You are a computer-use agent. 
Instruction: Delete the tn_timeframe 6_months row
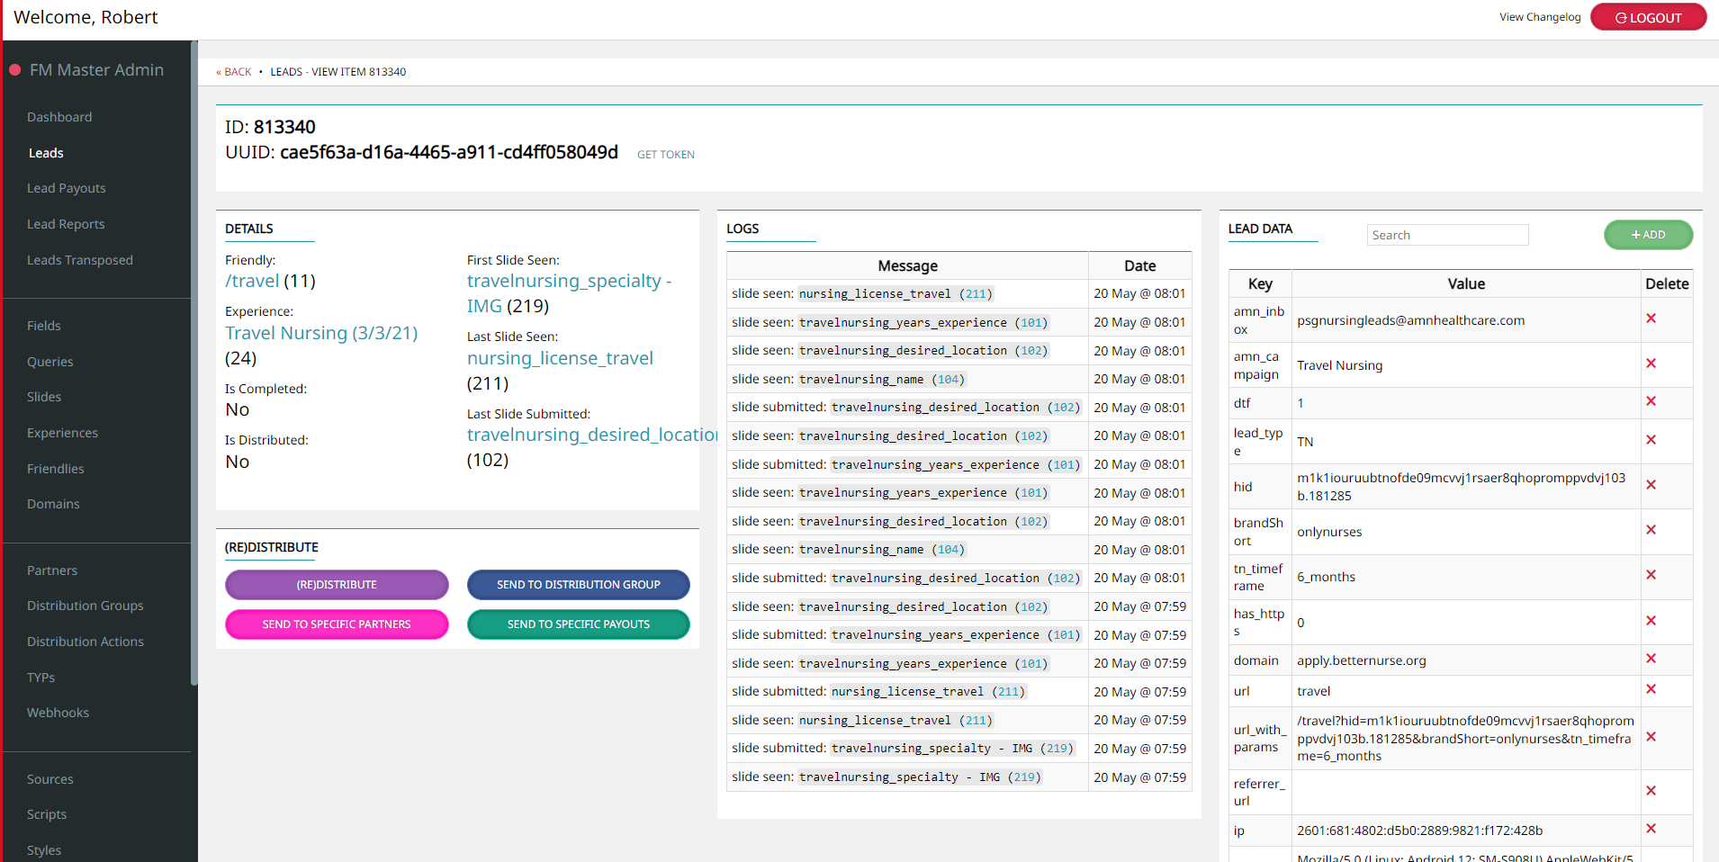point(1651,575)
